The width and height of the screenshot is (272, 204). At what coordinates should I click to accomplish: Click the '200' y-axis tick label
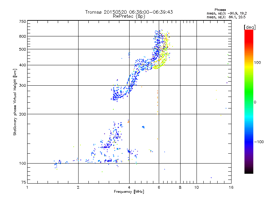tap(22, 114)
